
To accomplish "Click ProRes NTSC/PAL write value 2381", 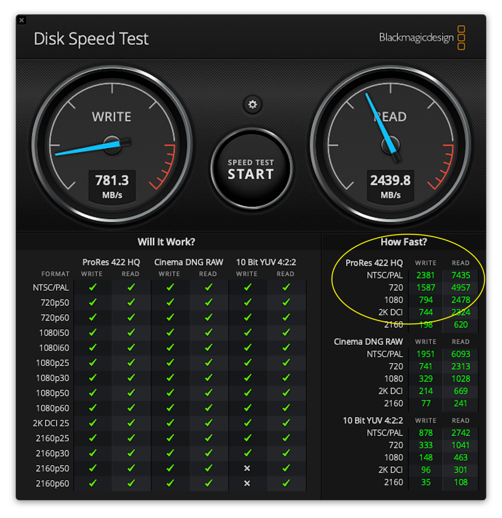I will 425,275.
